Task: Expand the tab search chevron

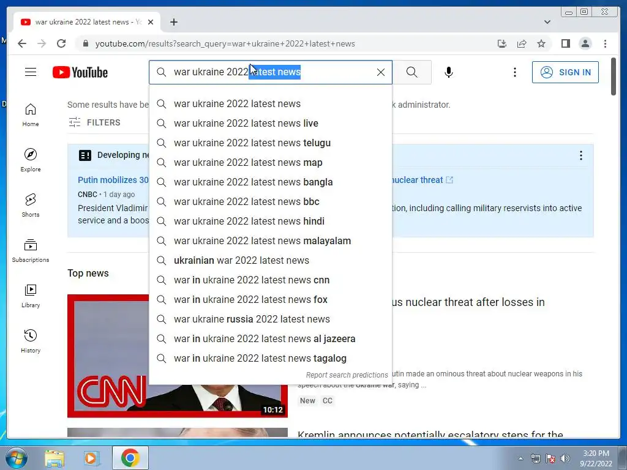Action: 547,22
